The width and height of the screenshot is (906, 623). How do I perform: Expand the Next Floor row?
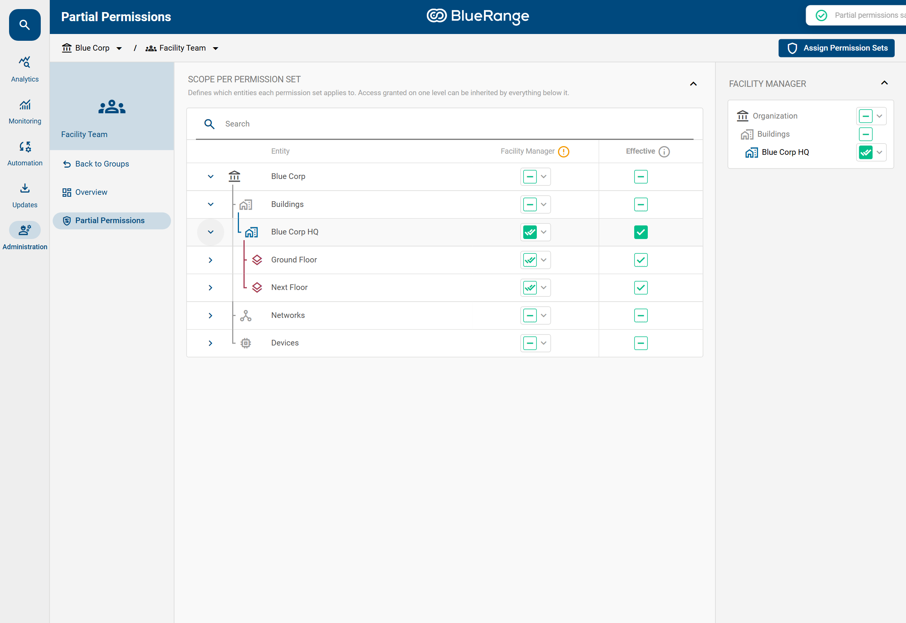[x=210, y=288]
